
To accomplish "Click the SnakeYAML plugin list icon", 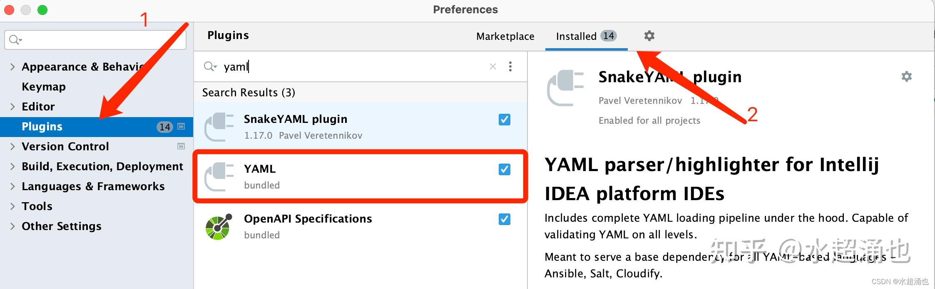I will (x=219, y=127).
